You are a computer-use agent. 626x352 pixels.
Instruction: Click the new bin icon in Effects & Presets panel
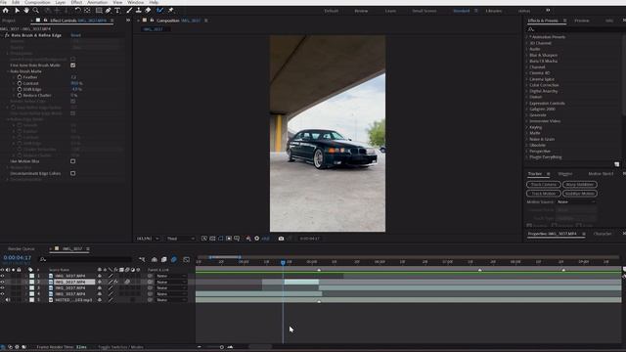[617, 164]
